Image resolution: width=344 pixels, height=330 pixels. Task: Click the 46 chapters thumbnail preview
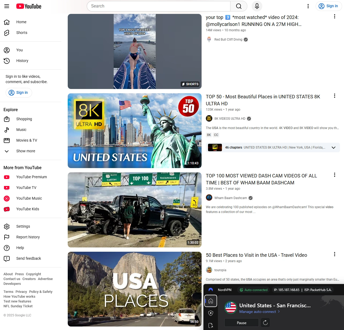[x=215, y=147]
